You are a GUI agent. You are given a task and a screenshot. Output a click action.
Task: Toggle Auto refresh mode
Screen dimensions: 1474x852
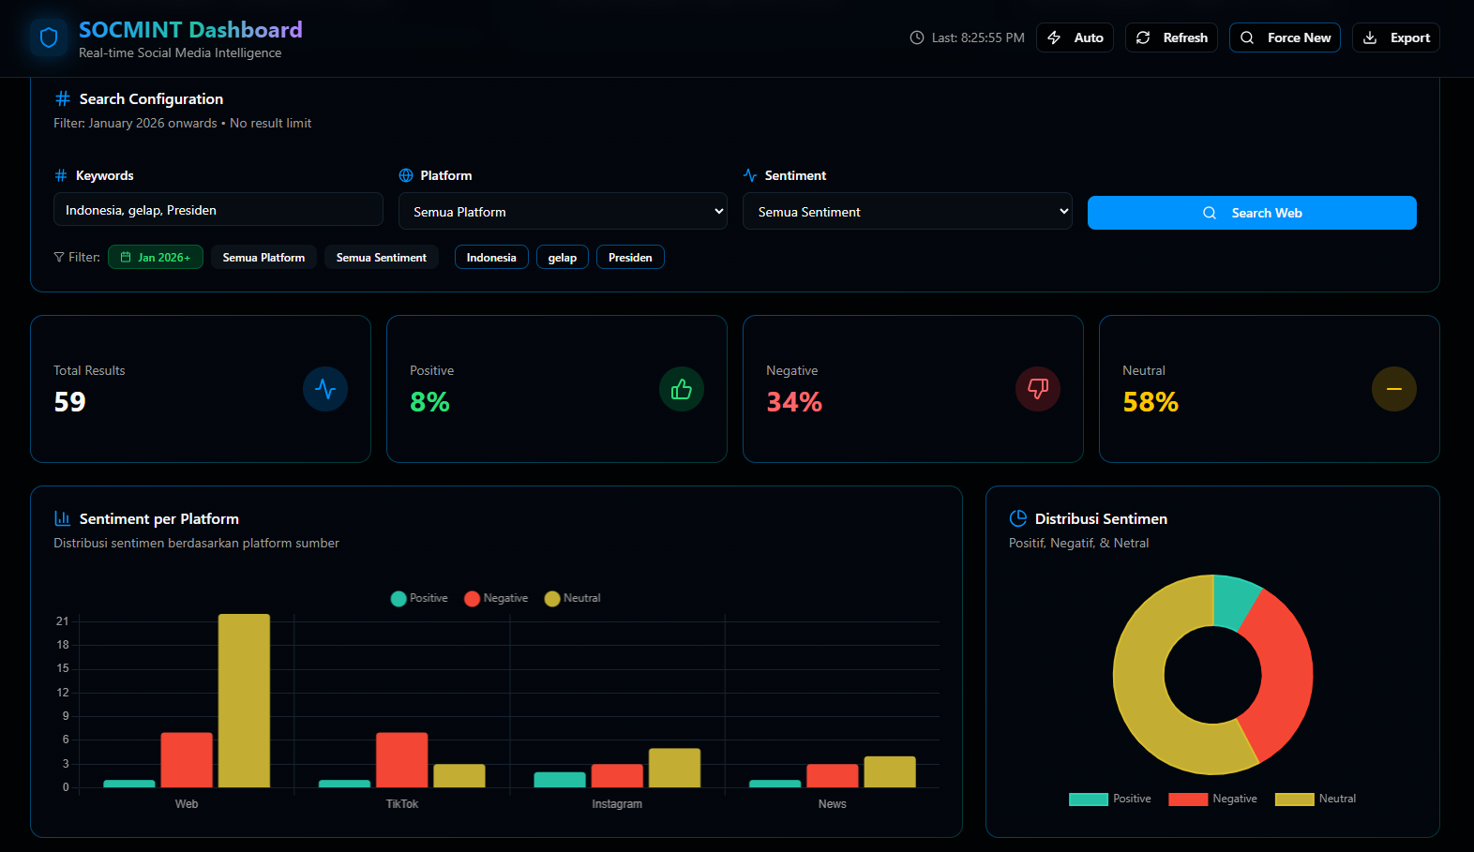point(1075,37)
